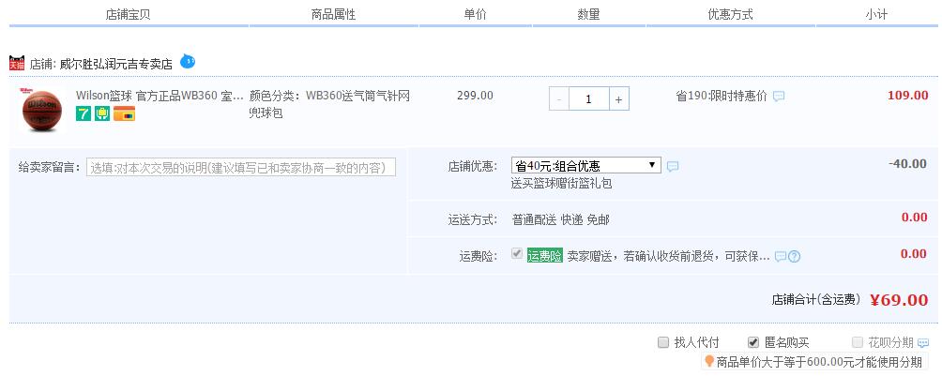The height and width of the screenshot is (376, 942).
Task: Click the store total ¥69.00
Action: 900,300
